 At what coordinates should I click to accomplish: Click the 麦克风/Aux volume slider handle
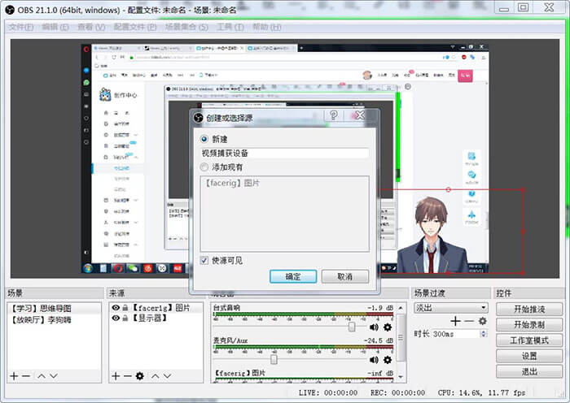[x=274, y=359]
